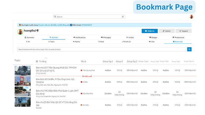Select the Likes sub-tab
The height and width of the screenshot is (115, 205).
tap(152, 42)
